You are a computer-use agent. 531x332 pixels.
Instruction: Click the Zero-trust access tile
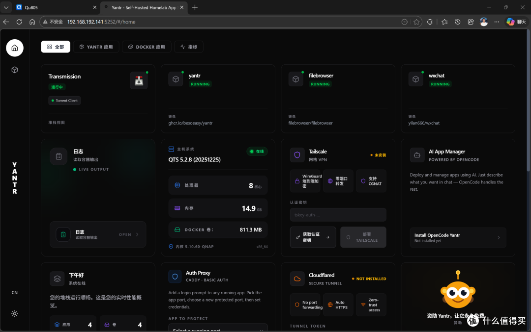point(371,305)
